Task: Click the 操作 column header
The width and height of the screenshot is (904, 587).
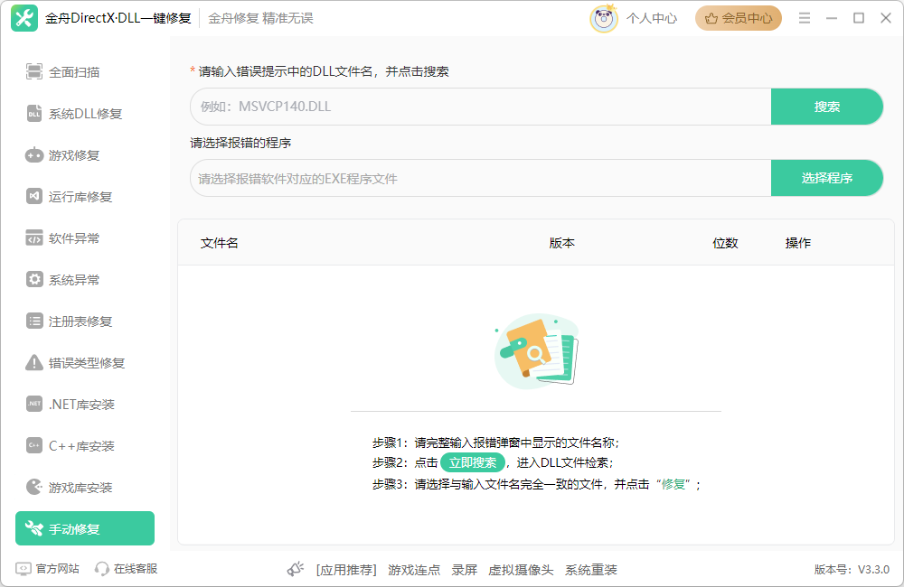Action: [798, 243]
